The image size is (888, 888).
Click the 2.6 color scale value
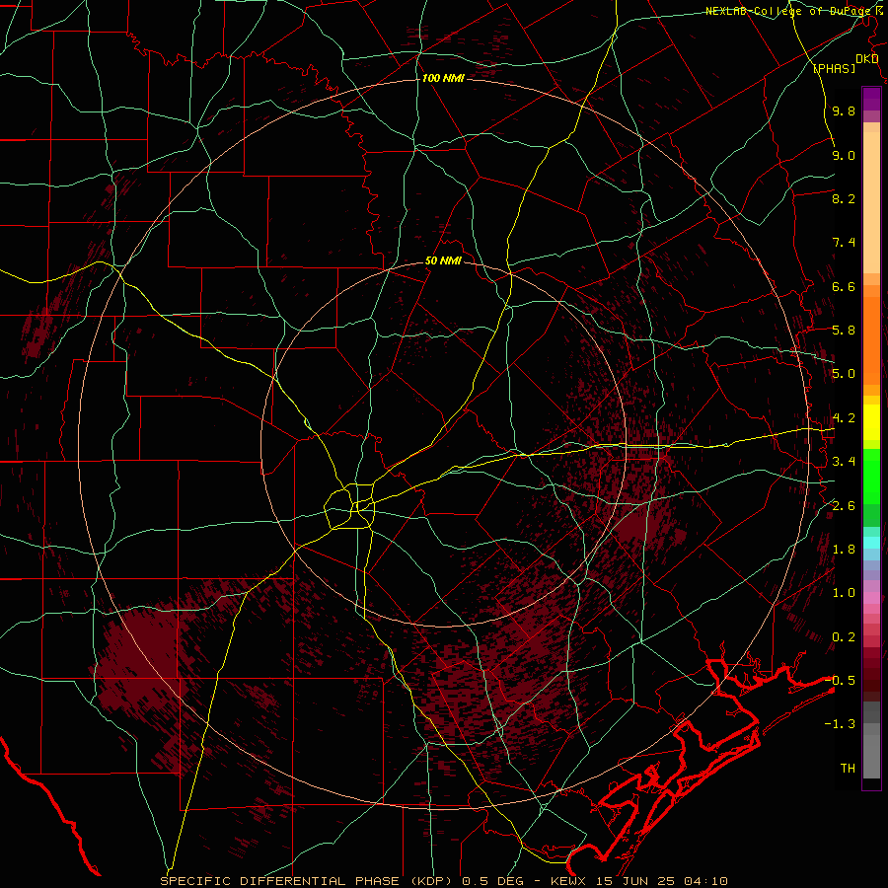[x=844, y=506]
